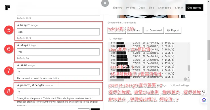Click the logs vertical scrollbar thumb

189,68
